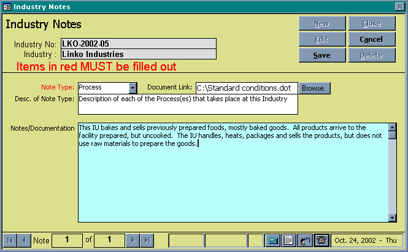Screen dimensions: 408x252
Task: Click 'Items in red MUST be filled out'
Action: pyautogui.click(x=96, y=67)
